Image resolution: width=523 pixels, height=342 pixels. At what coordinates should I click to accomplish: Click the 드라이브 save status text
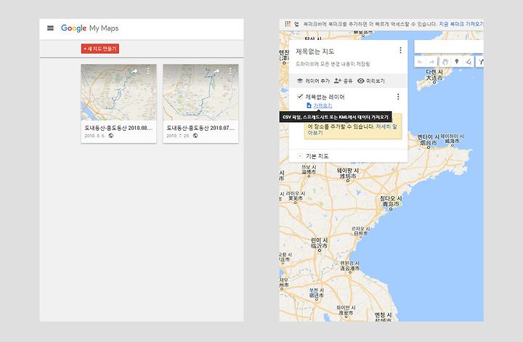click(x=333, y=64)
